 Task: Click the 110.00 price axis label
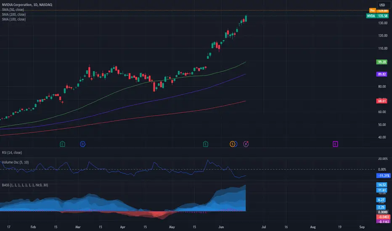pos(383,48)
